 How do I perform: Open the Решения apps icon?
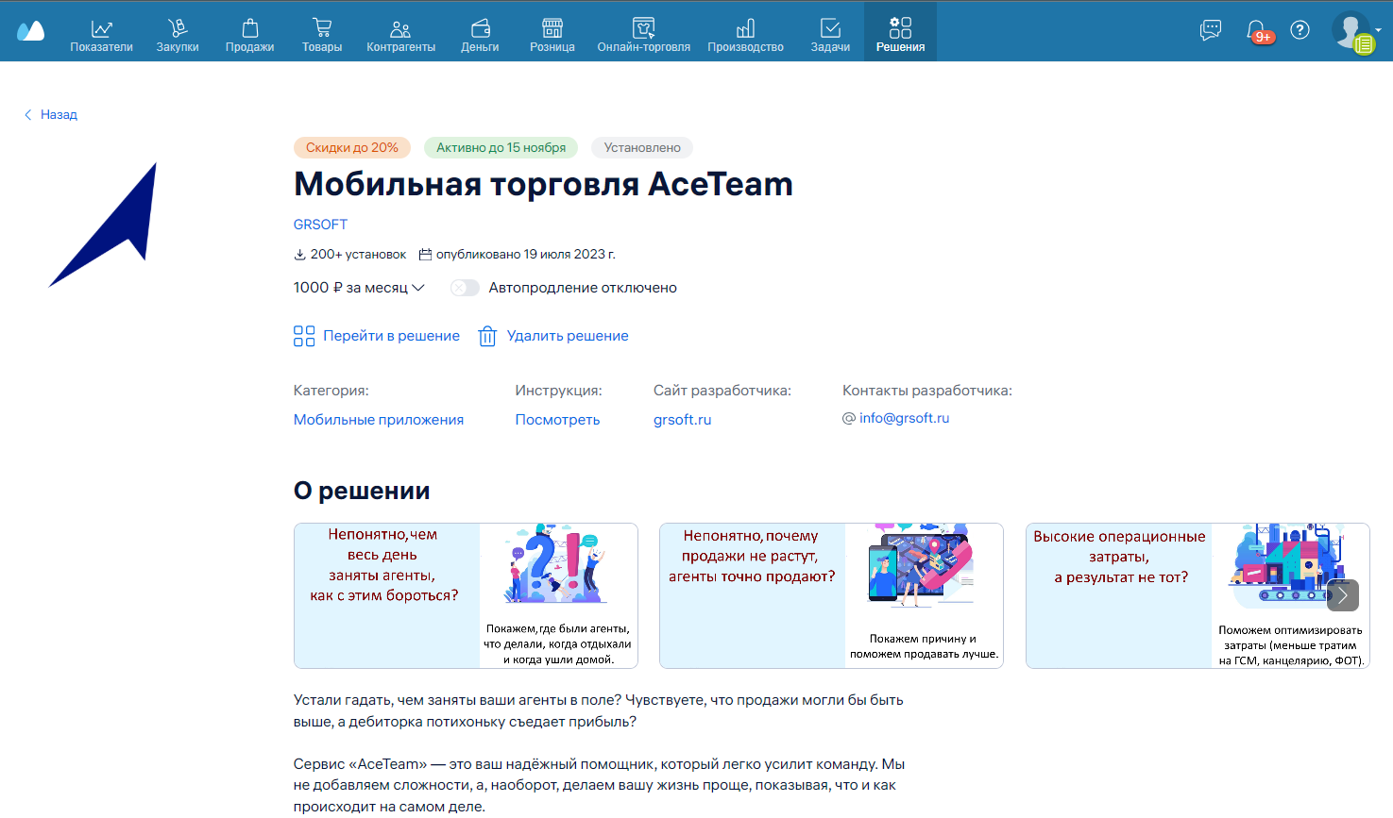coord(900,28)
